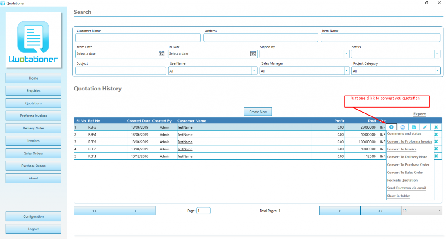Click the Created Date column header

[139, 121]
